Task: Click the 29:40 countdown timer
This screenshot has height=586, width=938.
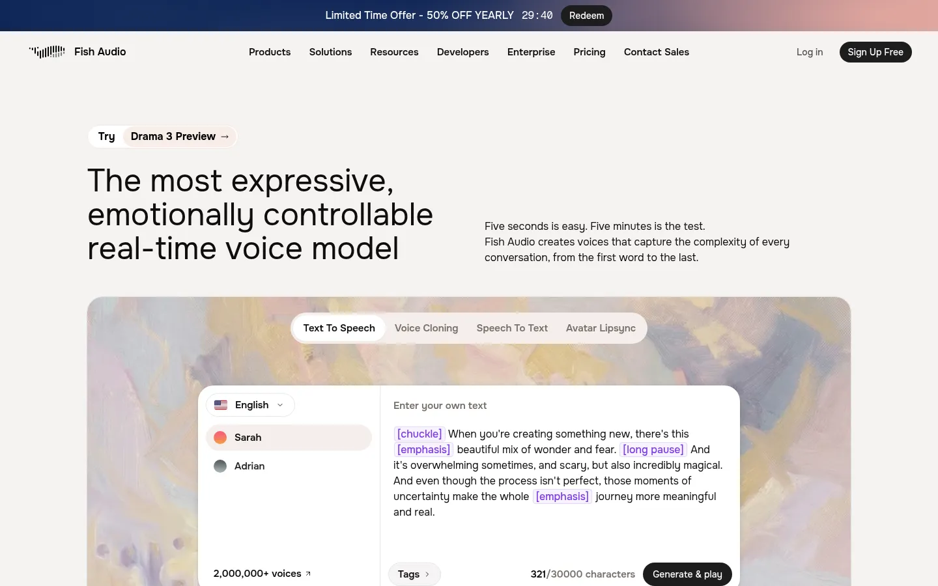Action: point(537,16)
